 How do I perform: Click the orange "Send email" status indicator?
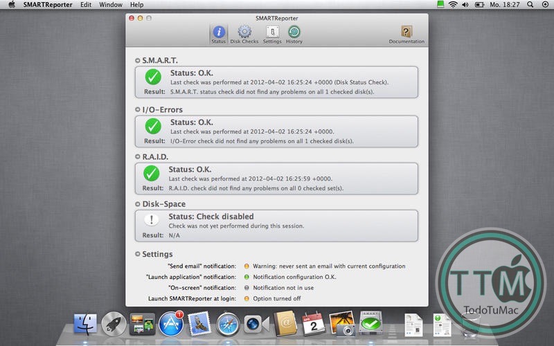[x=247, y=266]
